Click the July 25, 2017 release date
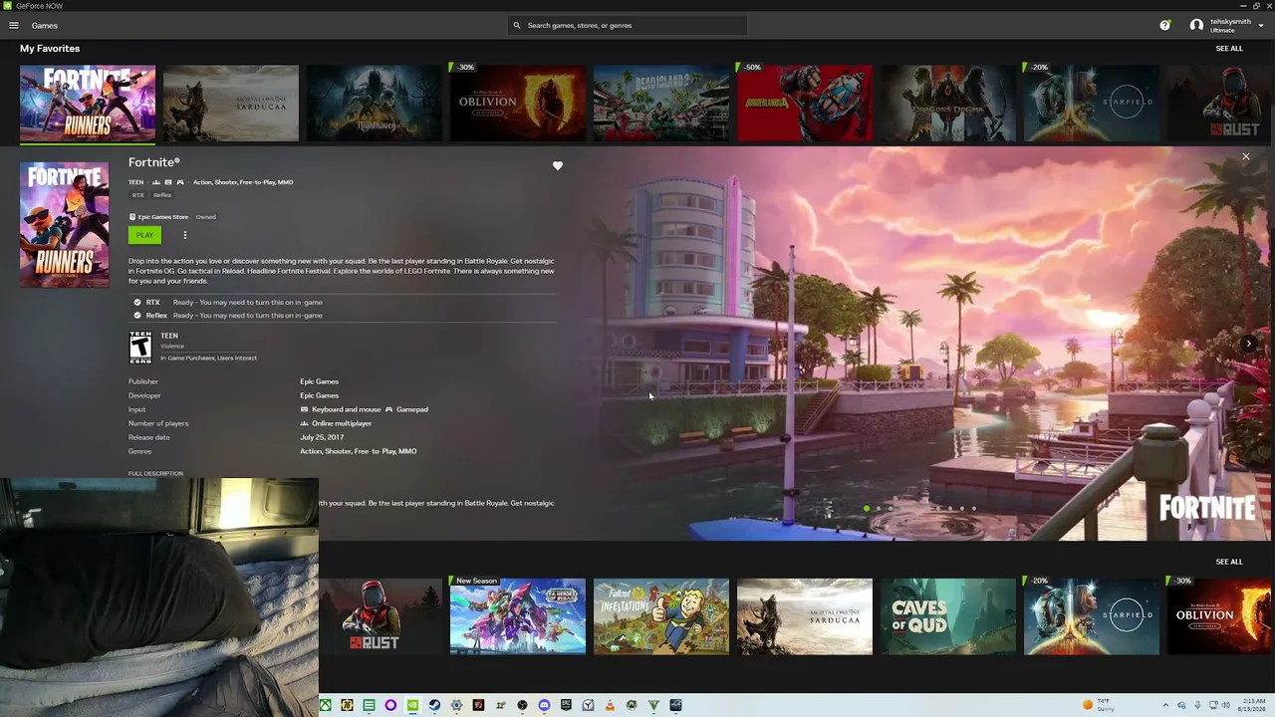Screen dimensions: 1275x717 pos(322,437)
